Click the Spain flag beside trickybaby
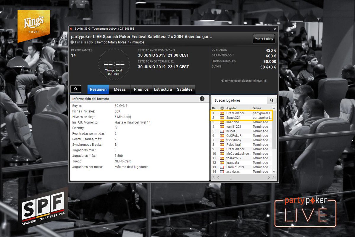The image size is (355, 237). tap(222, 140)
